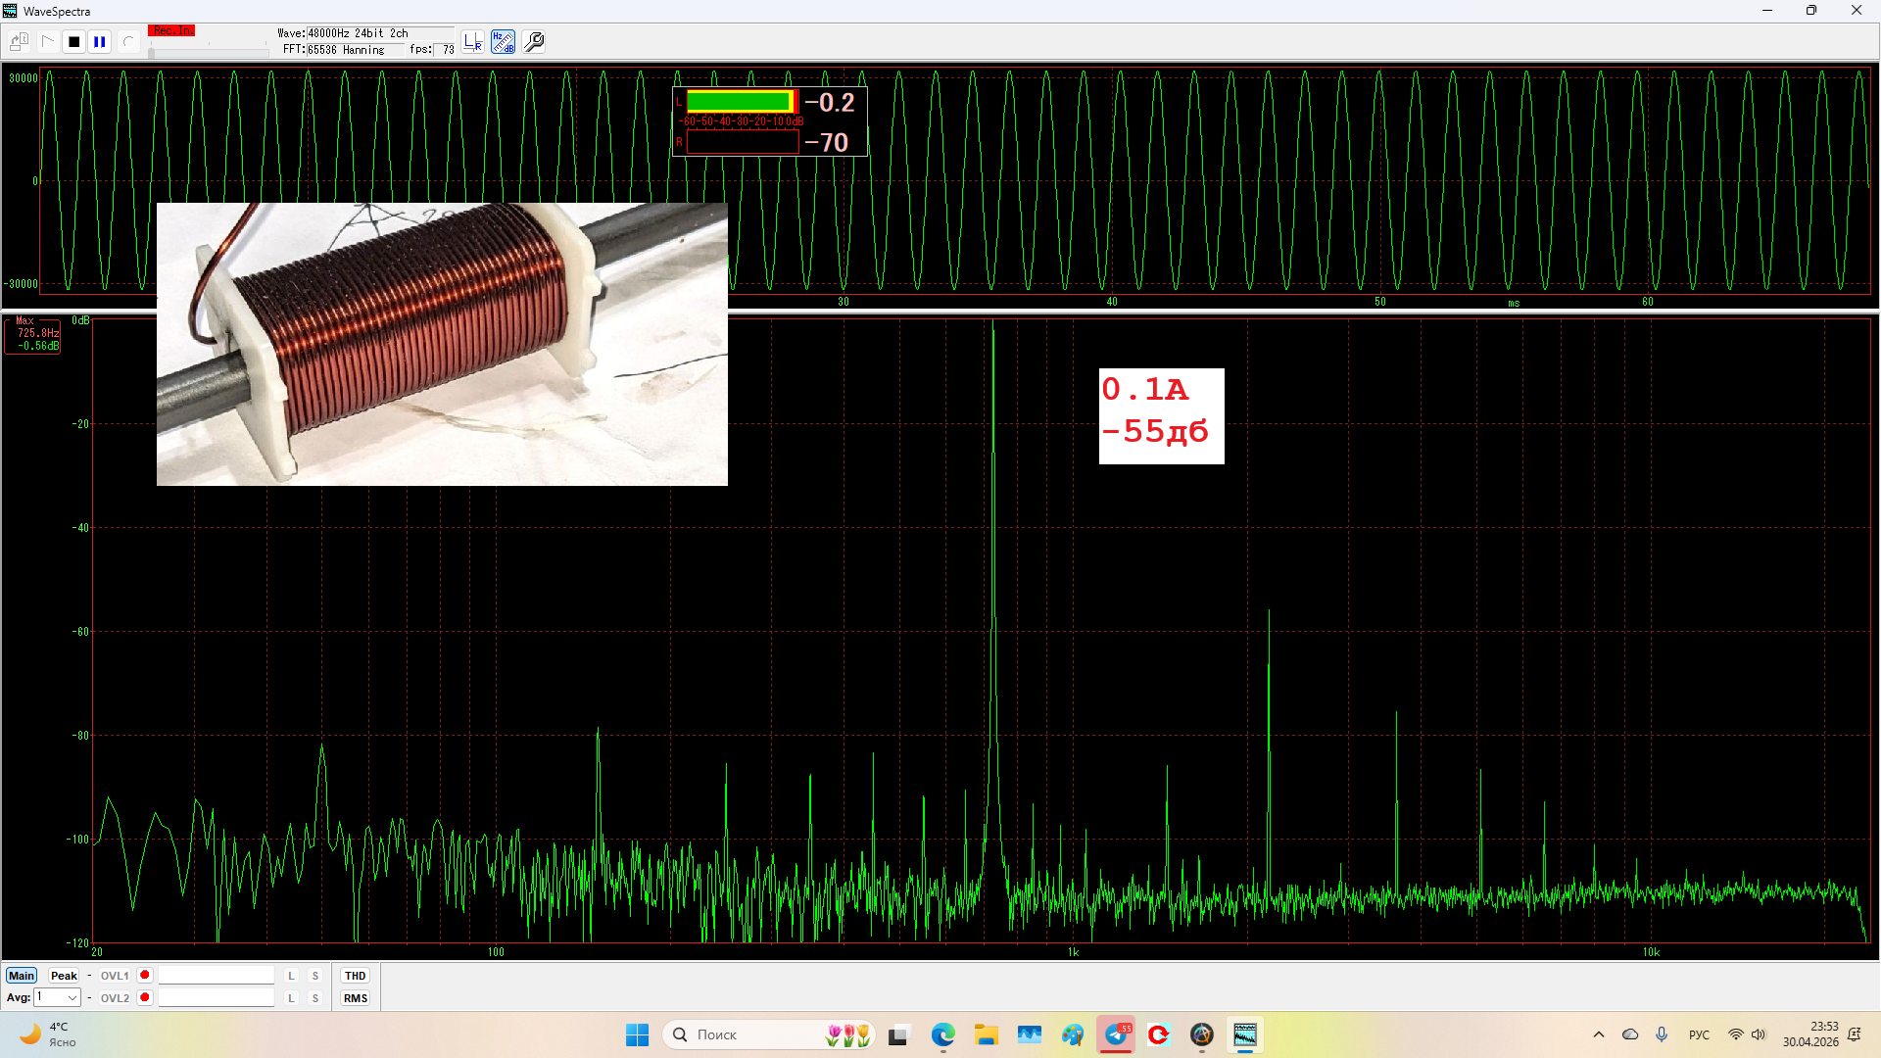The width and height of the screenshot is (1881, 1058).
Task: Toggle the Main spectrum display
Action: [22, 976]
